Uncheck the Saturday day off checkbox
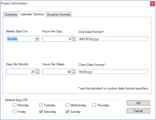The image size is (156, 120). click(41, 112)
